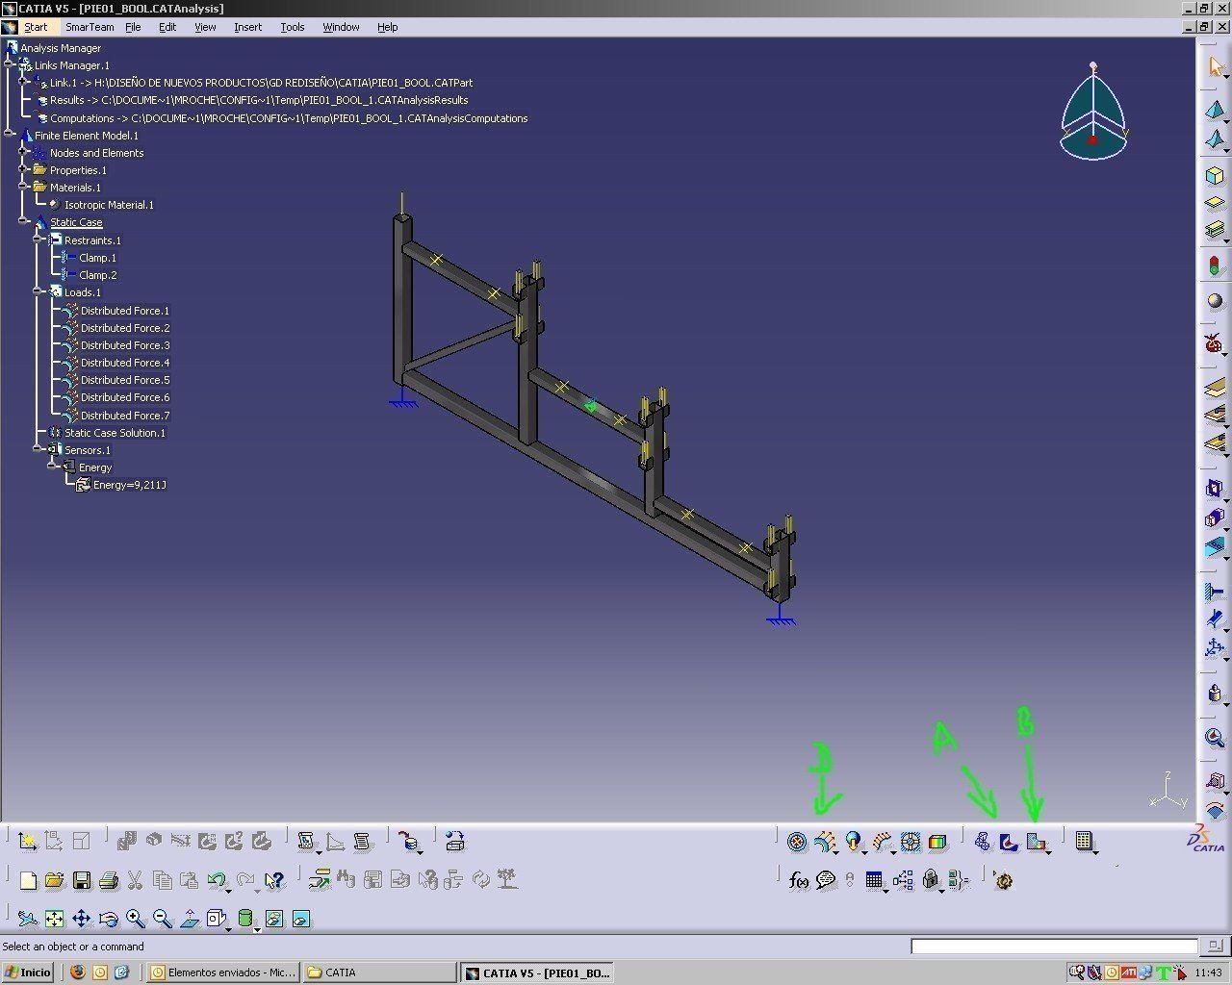Click the Zoom In magnifier icon
Image resolution: width=1232 pixels, height=985 pixels.
pos(135,919)
